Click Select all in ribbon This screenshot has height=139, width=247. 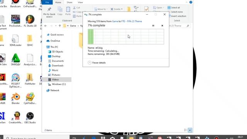tap(174, 8)
